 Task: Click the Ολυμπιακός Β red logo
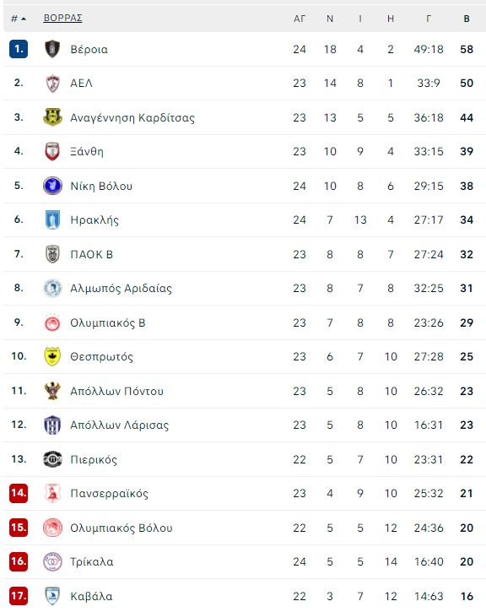(x=52, y=322)
